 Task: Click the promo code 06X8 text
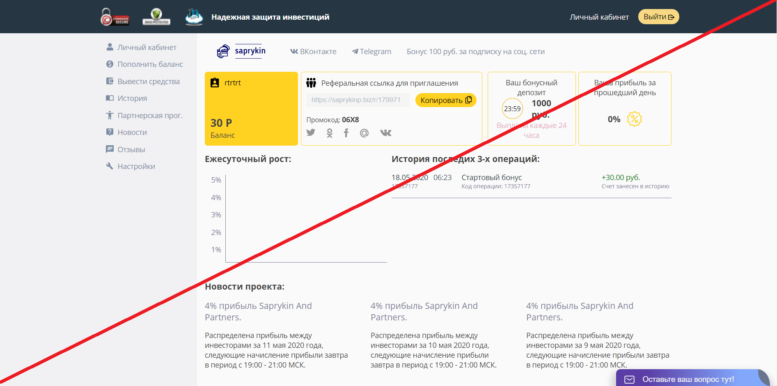click(x=350, y=120)
